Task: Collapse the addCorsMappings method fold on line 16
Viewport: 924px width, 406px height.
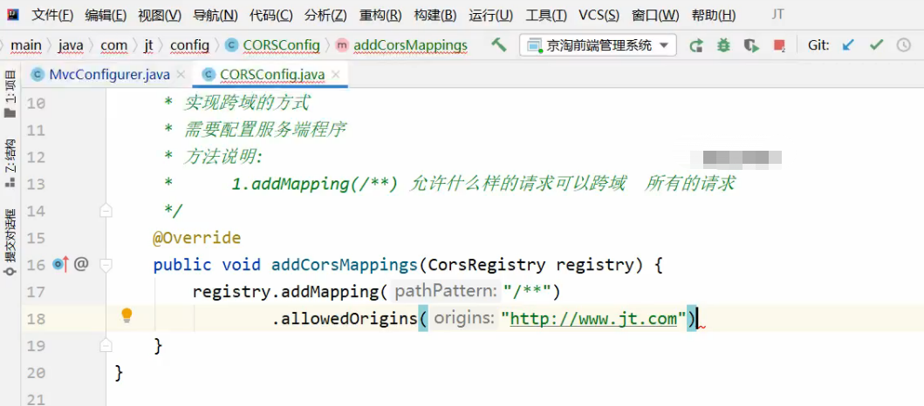Action: 106,265
